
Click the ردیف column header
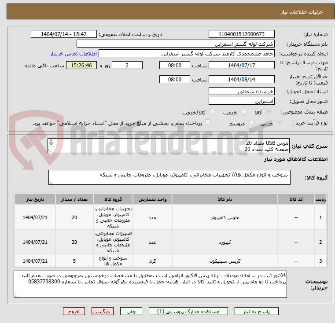coord(320,199)
